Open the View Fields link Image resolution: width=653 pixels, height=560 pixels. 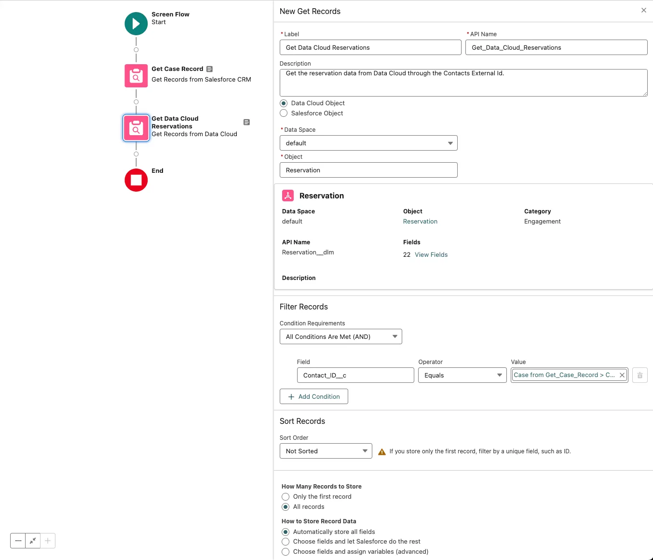click(x=431, y=255)
